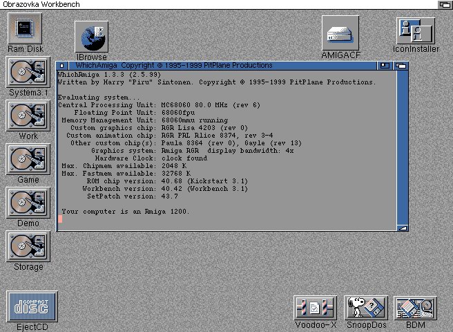This screenshot has height=332, width=453.
Task: Open the Ram Disk icon
Action: (25, 28)
